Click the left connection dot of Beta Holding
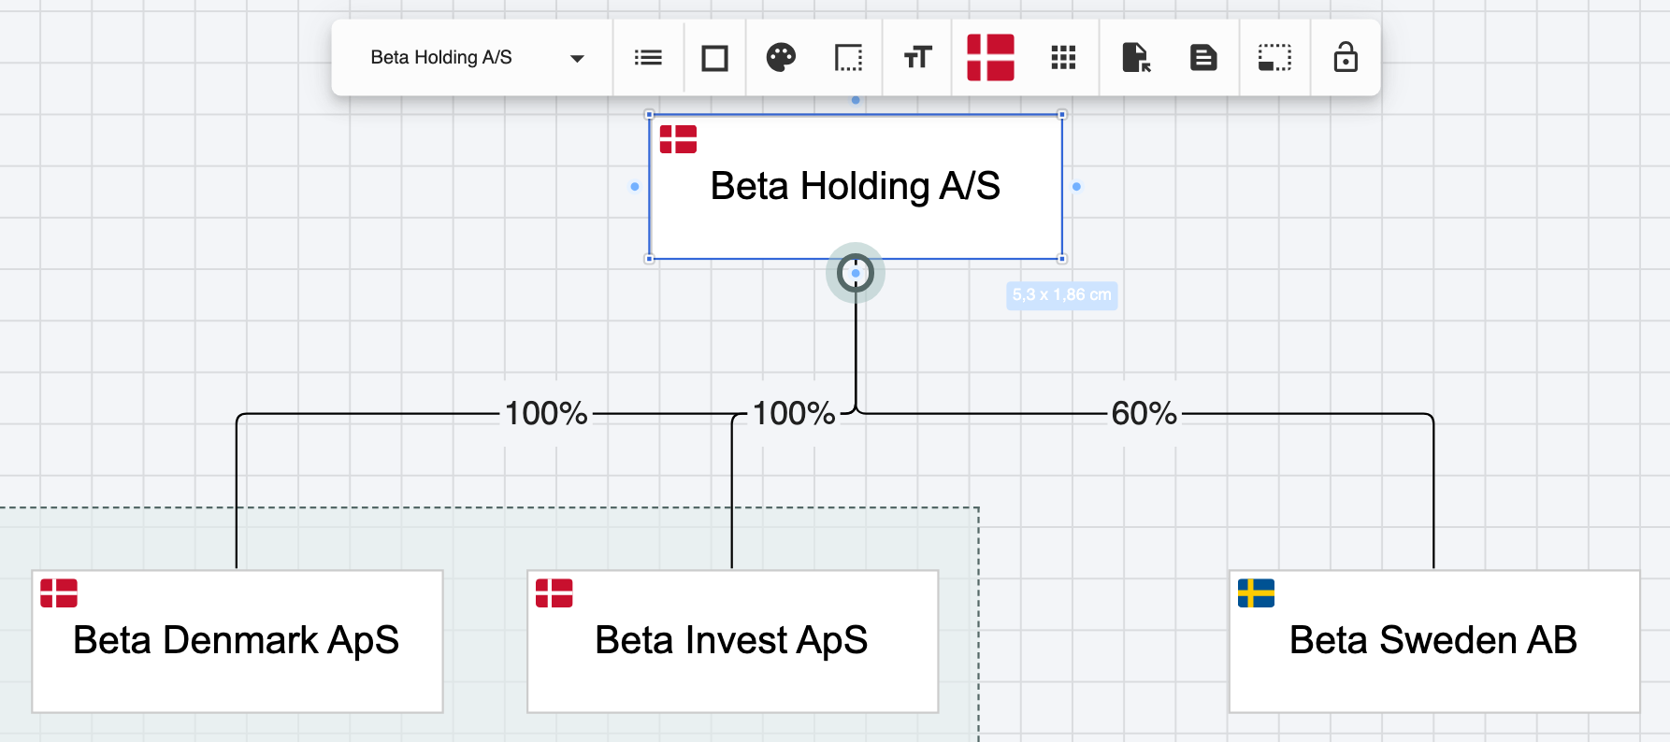The height and width of the screenshot is (742, 1670). [x=635, y=187]
